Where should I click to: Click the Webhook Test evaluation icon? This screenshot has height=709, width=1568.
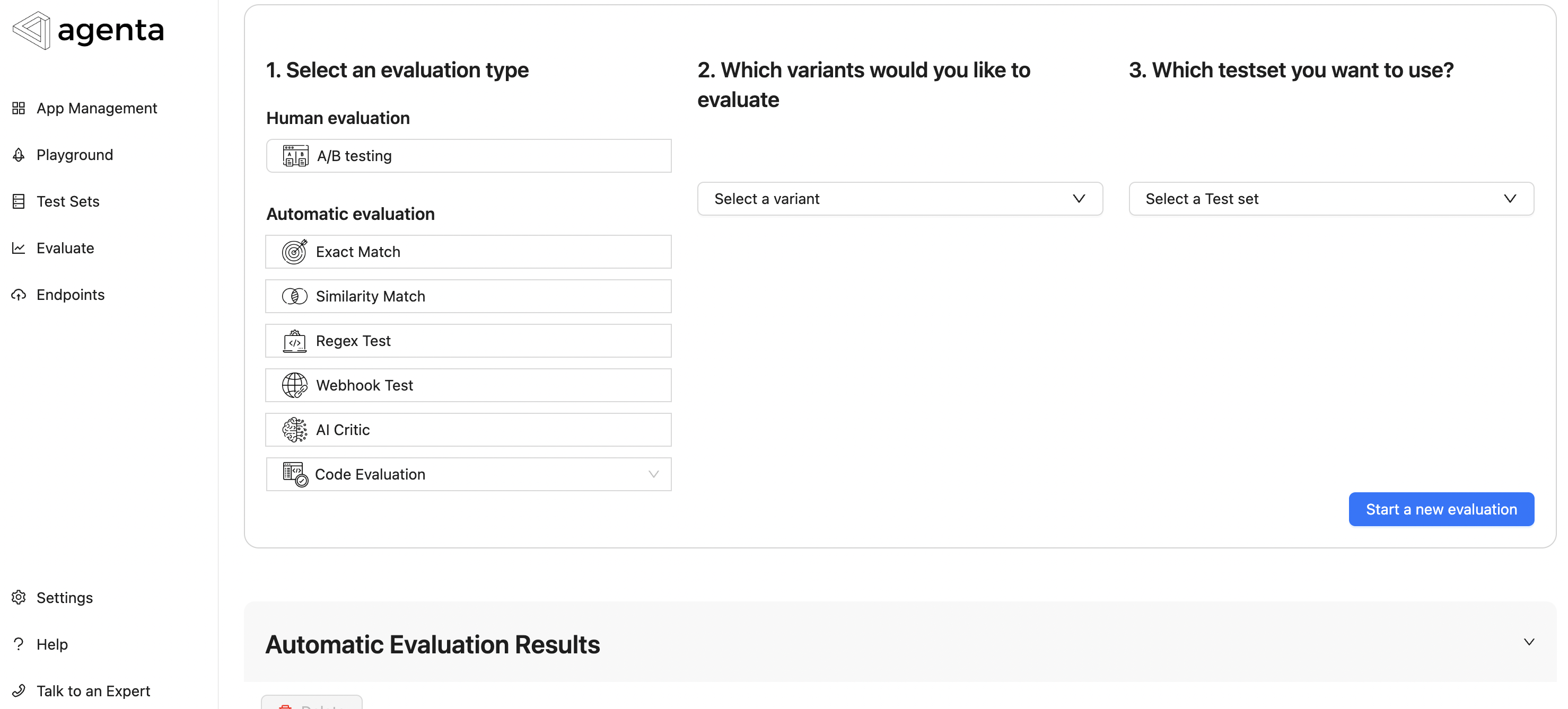294,385
